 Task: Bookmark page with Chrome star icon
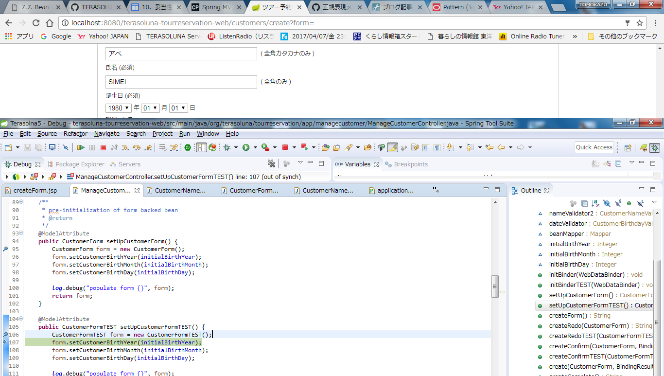[640, 23]
